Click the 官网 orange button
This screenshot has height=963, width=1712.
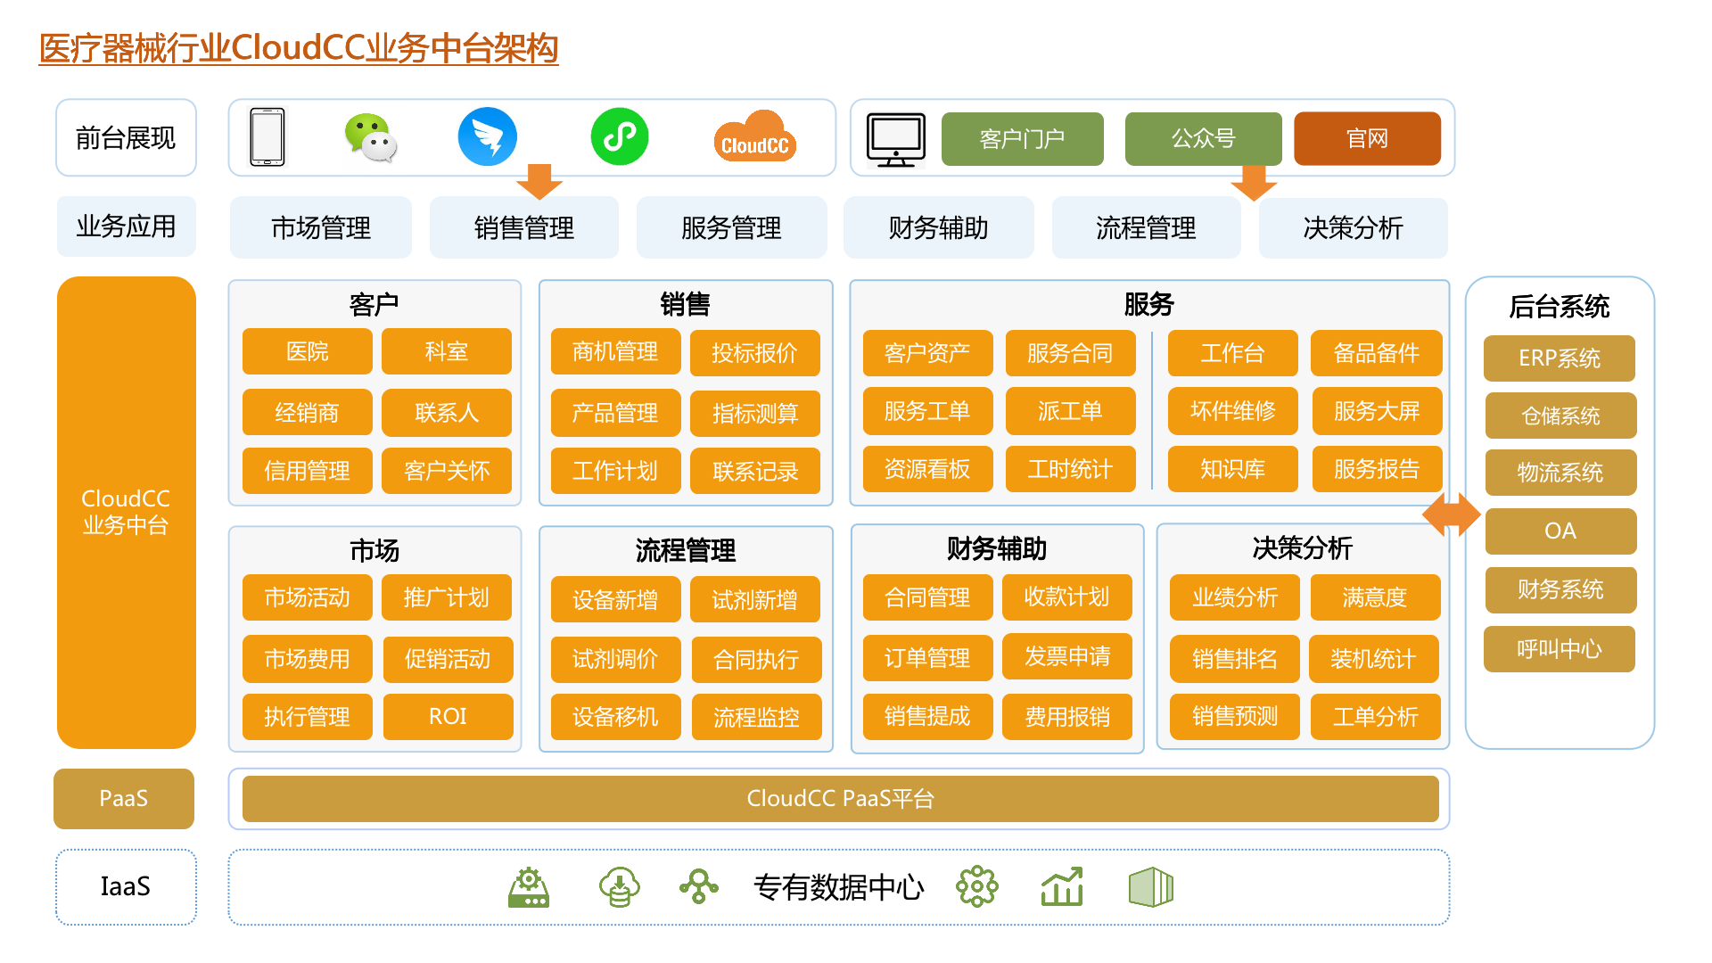click(x=1367, y=139)
